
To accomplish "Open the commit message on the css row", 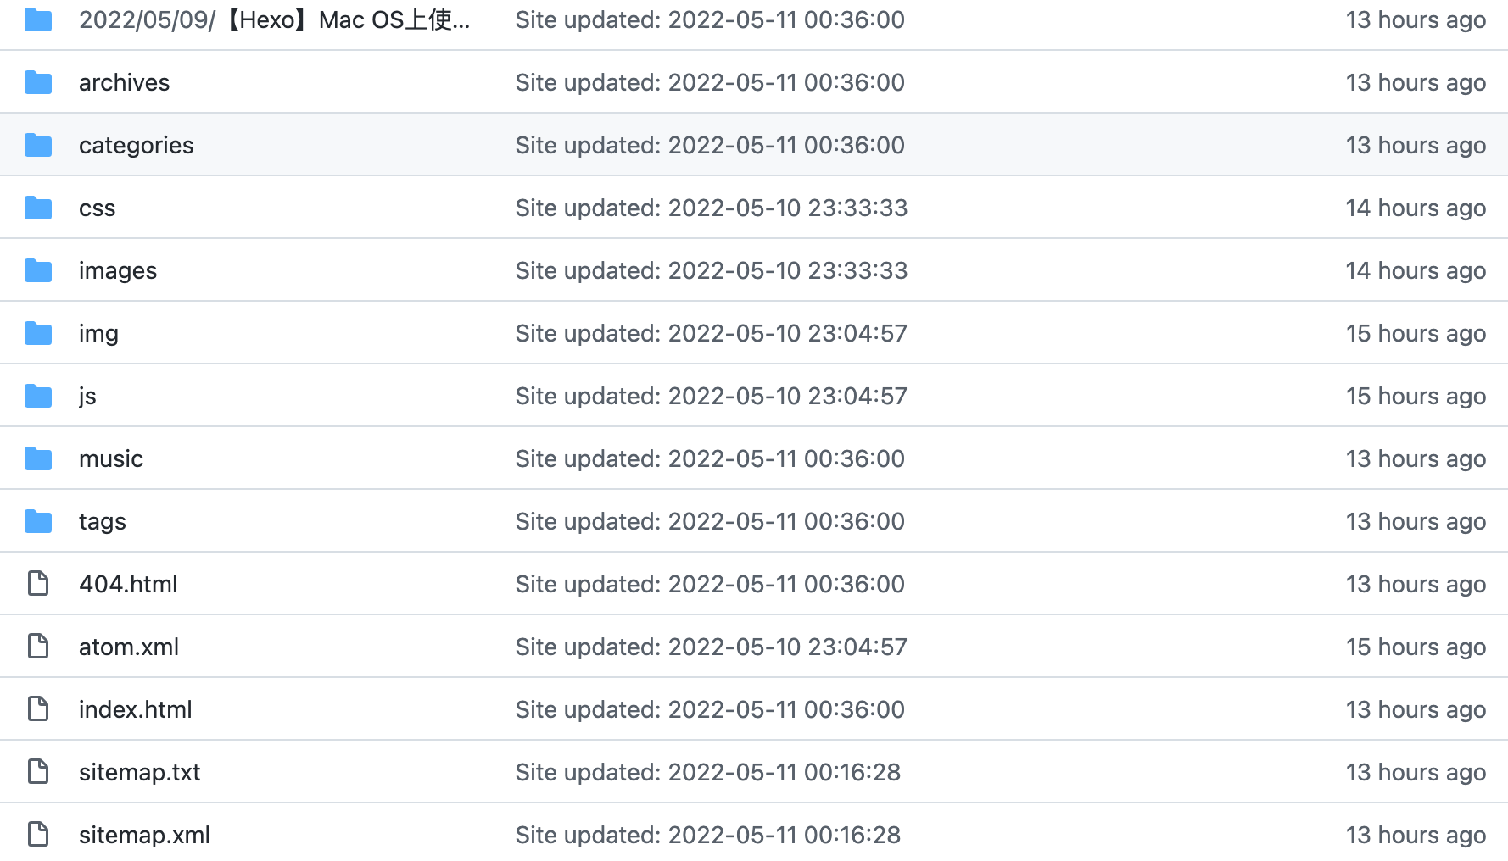I will 711,208.
